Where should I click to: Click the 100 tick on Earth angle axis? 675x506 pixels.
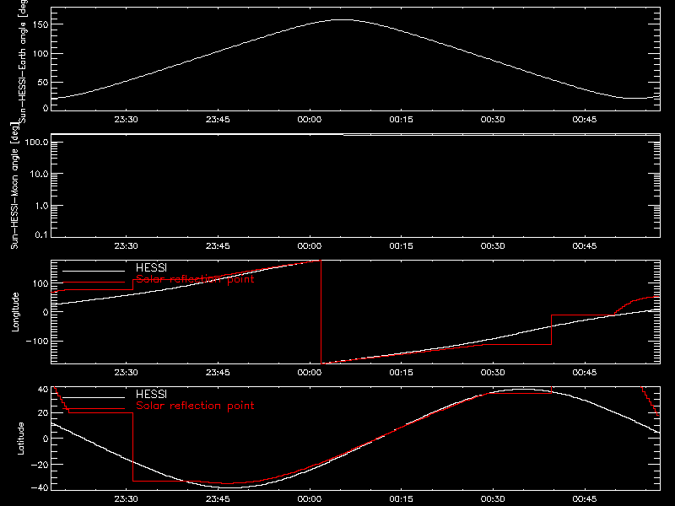40,53
